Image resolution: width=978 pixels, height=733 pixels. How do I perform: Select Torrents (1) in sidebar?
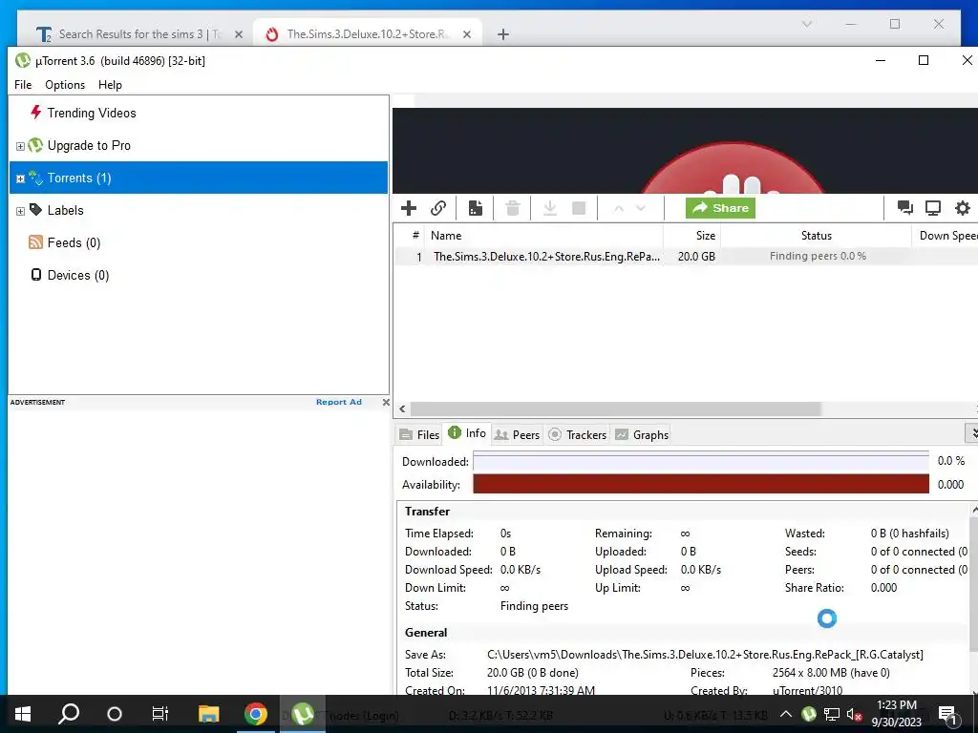pyautogui.click(x=199, y=178)
